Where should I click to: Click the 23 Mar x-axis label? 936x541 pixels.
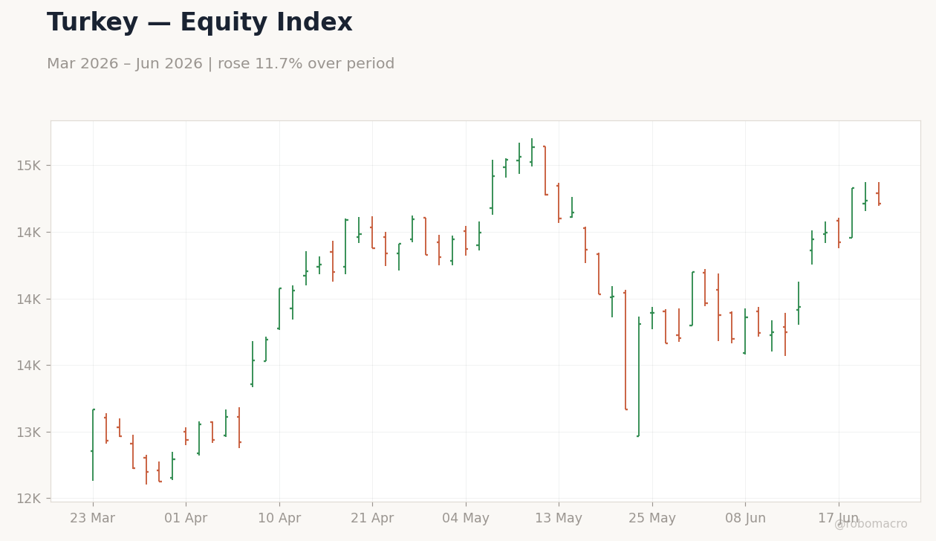point(93,519)
